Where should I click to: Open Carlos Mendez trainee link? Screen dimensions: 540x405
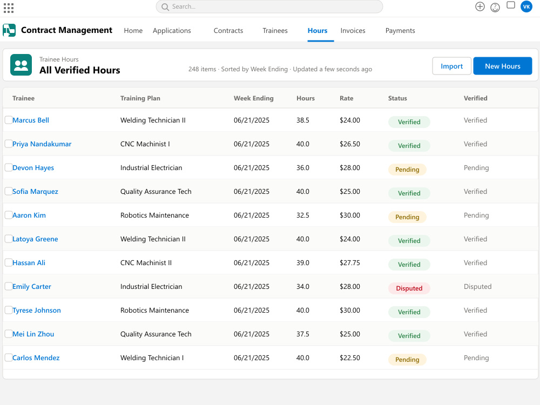pos(36,358)
